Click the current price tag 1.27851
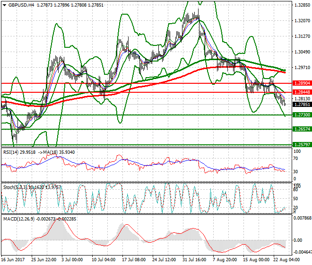This screenshot has width=312, height=265. coord(301,105)
